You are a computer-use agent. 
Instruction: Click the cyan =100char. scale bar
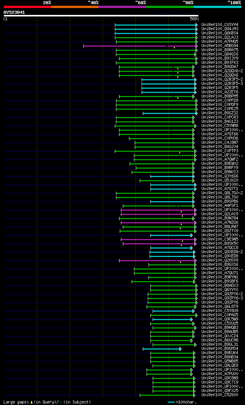pyautogui.click(x=171, y=402)
